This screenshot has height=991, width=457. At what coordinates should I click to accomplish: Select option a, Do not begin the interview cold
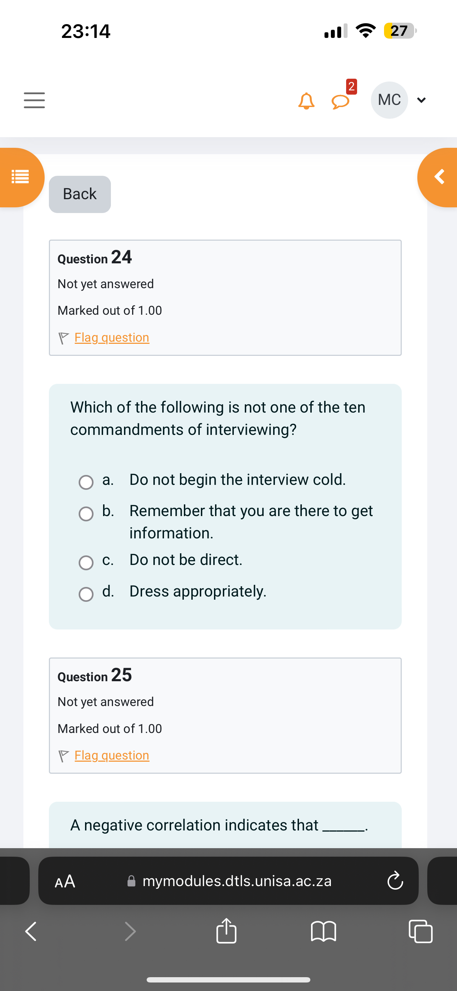pos(86,482)
